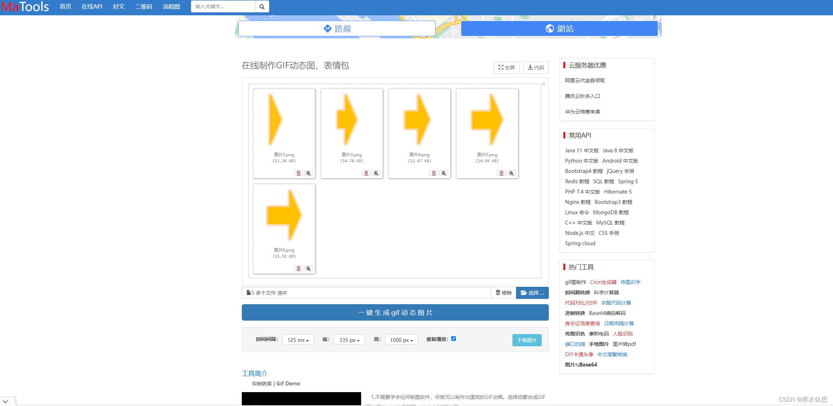Zoom preview of 图片3.png thumbnail
833x406 pixels.
click(x=376, y=173)
